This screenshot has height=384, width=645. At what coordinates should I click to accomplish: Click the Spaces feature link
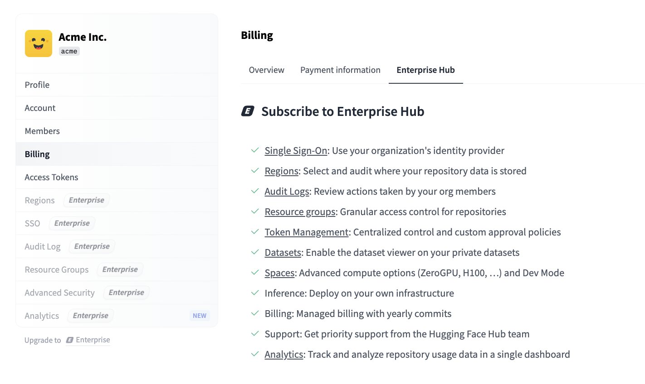[x=279, y=273]
